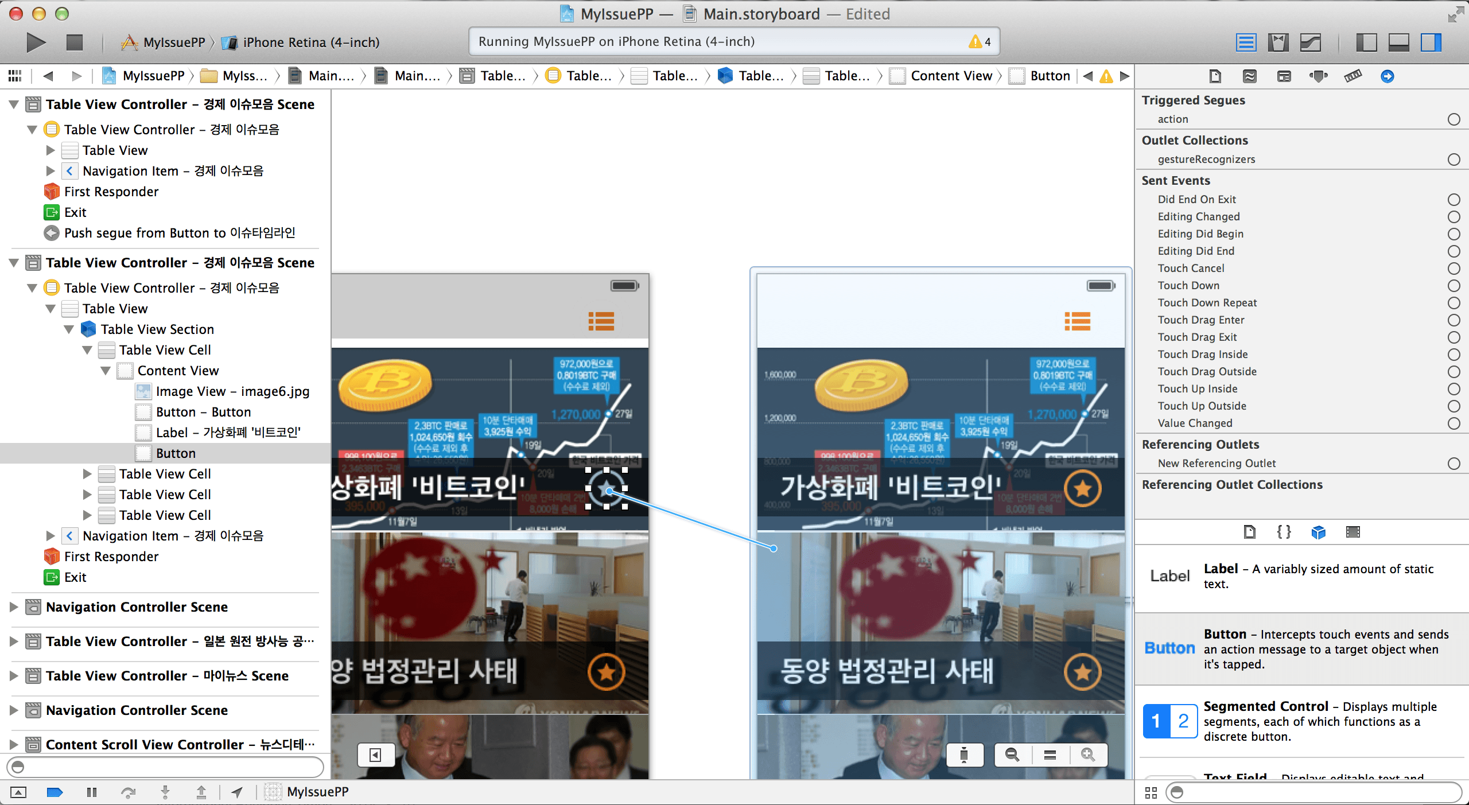Image resolution: width=1469 pixels, height=805 pixels.
Task: Click the Run play button
Action: [x=36, y=42]
